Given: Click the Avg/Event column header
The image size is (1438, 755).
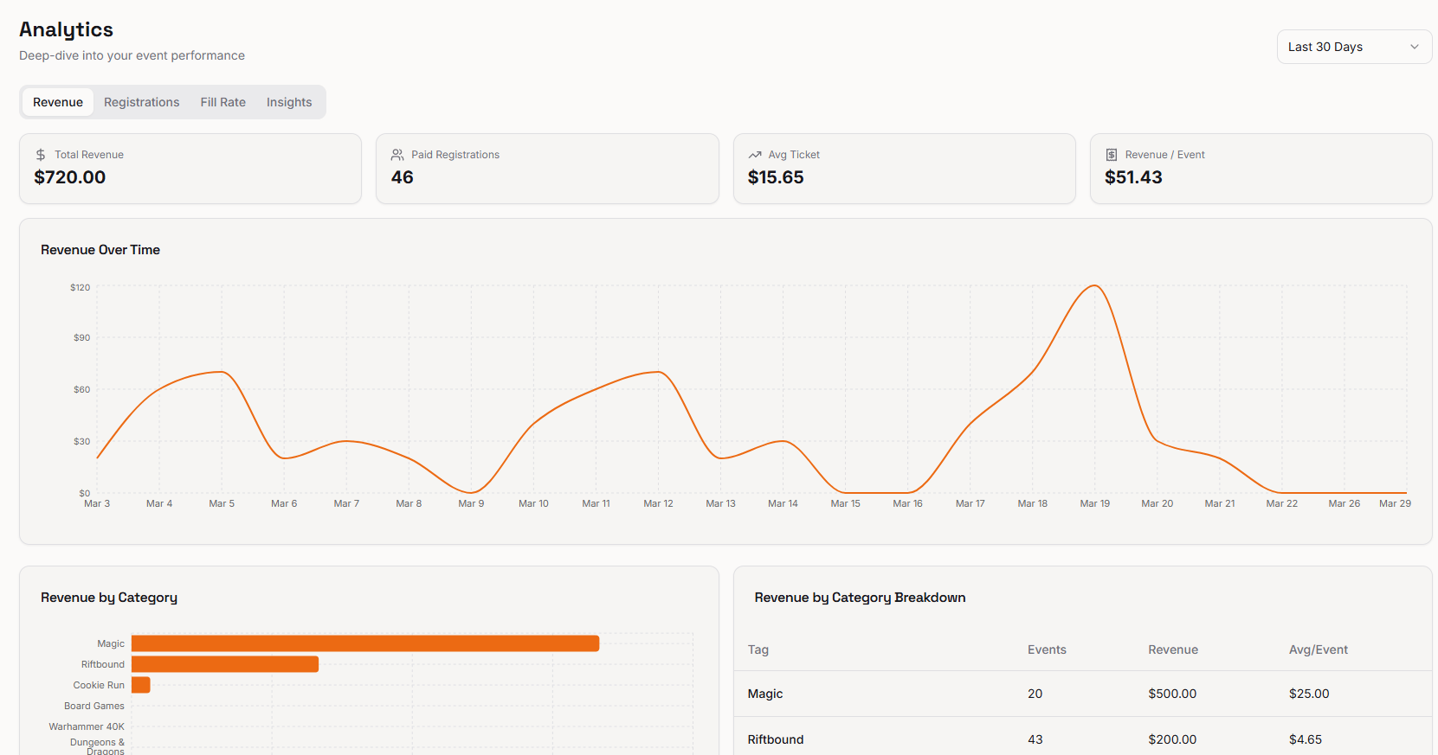Looking at the screenshot, I should [x=1319, y=649].
